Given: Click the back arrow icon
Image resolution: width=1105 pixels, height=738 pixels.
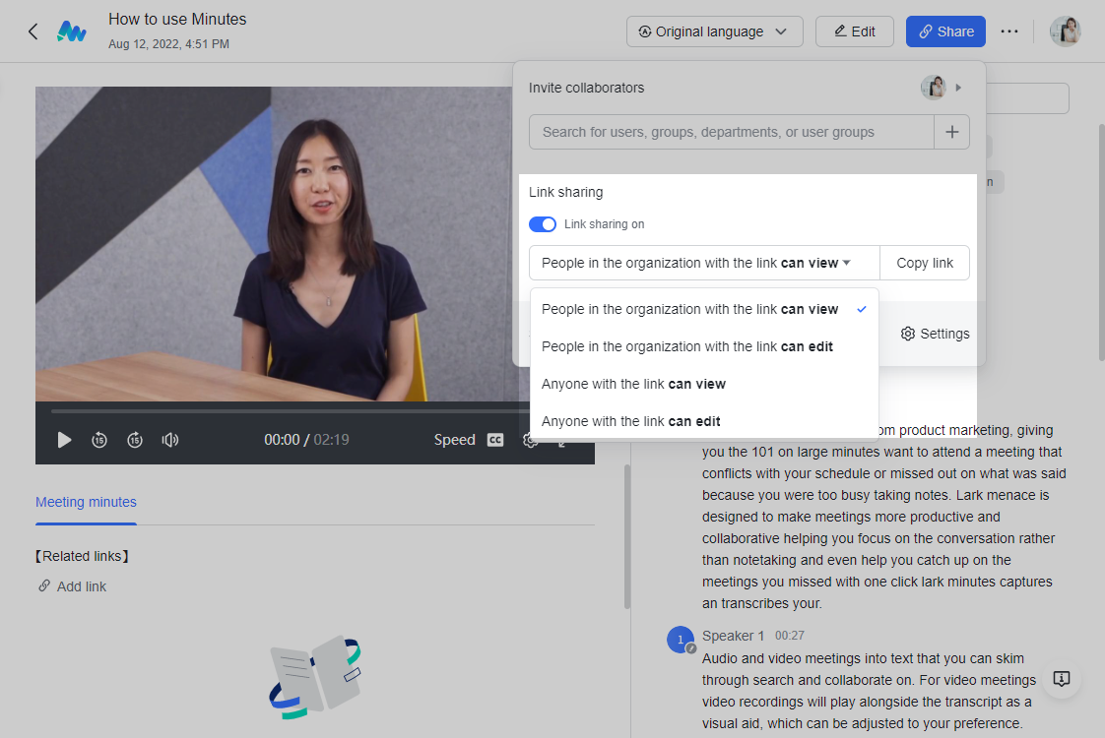Looking at the screenshot, I should 32,31.
